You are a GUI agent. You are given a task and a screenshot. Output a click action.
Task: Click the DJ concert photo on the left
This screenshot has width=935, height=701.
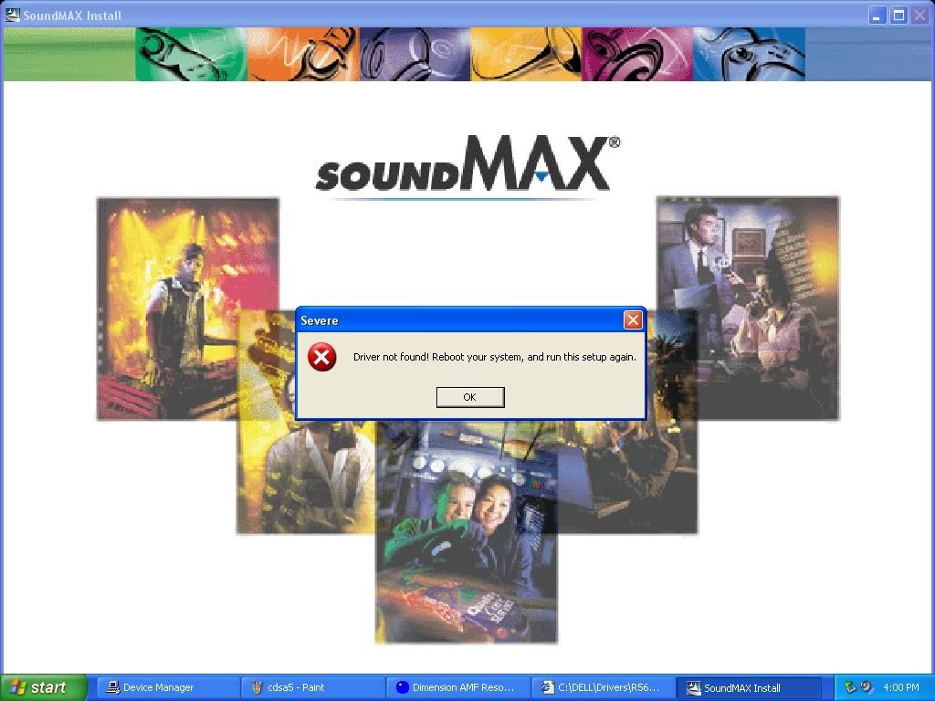[x=188, y=309]
